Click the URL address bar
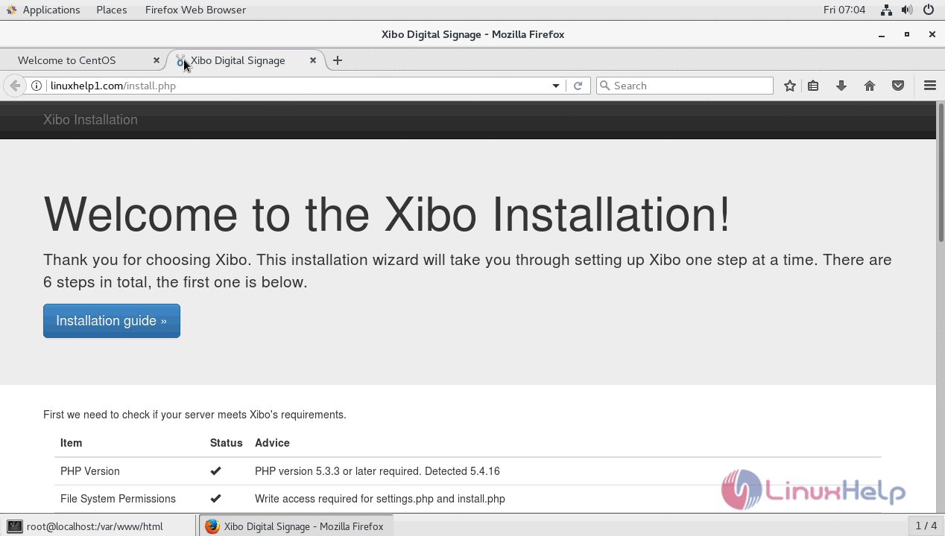 click(298, 86)
